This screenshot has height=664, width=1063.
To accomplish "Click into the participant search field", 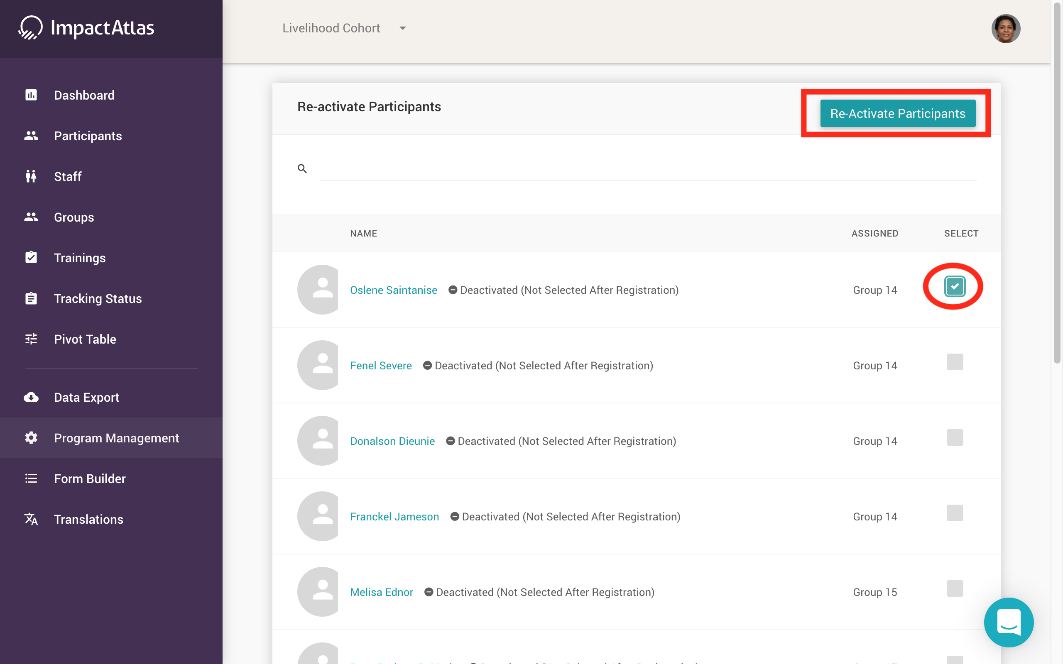I will [x=647, y=169].
